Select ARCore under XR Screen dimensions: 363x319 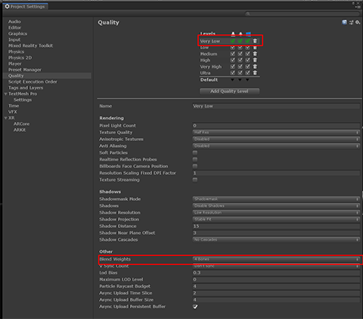pyautogui.click(x=21, y=124)
